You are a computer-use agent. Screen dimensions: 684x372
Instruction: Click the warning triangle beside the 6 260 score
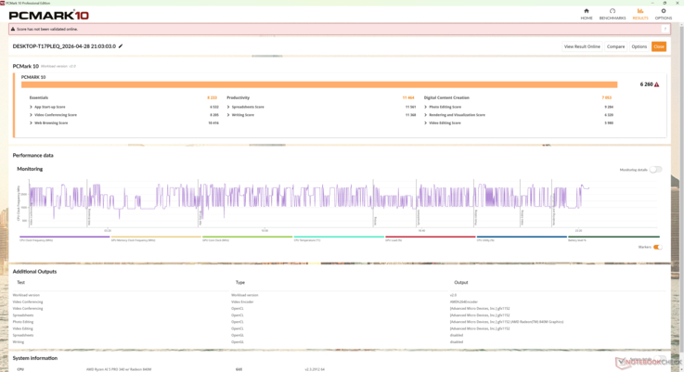pyautogui.click(x=656, y=84)
